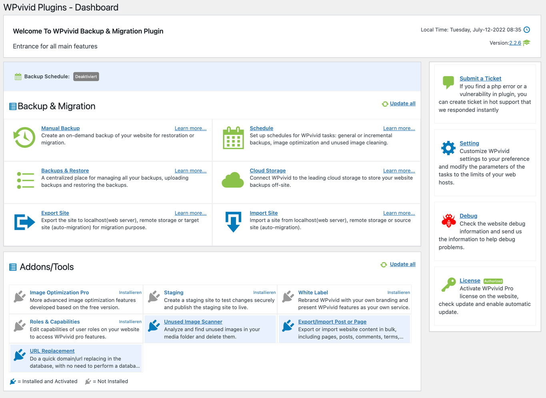Open the Export/Import Post or Page link
This screenshot has height=398, width=546.
(332, 322)
